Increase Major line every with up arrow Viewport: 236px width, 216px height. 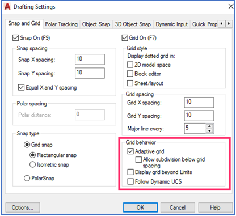209,126
